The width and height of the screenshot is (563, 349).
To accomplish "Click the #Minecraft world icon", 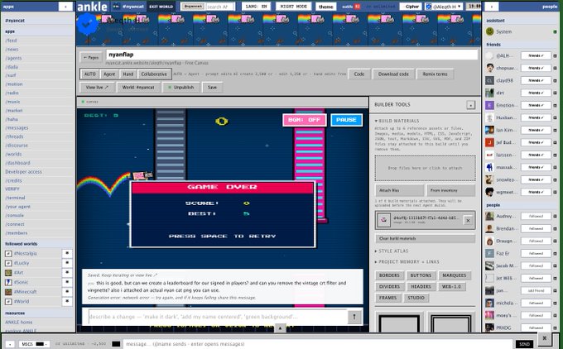I will (x=8, y=292).
